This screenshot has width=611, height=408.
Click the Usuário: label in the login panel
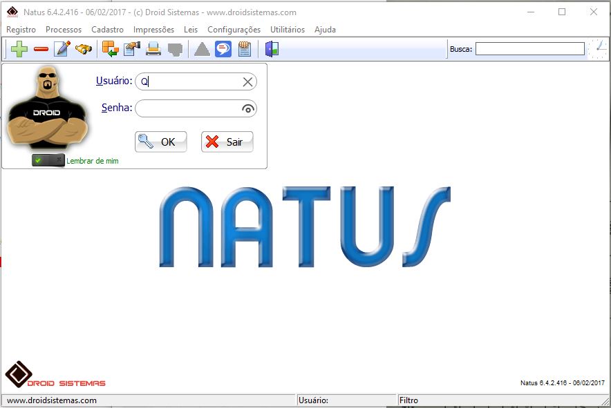pos(114,81)
